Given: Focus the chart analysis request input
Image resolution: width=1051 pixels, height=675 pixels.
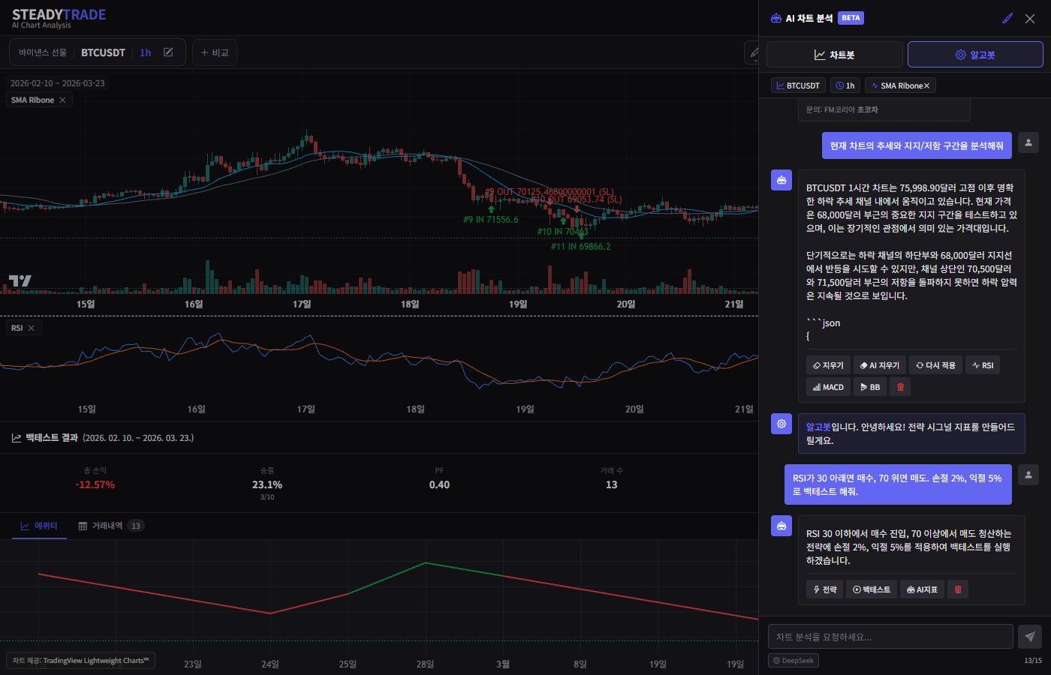Looking at the screenshot, I should coord(890,637).
